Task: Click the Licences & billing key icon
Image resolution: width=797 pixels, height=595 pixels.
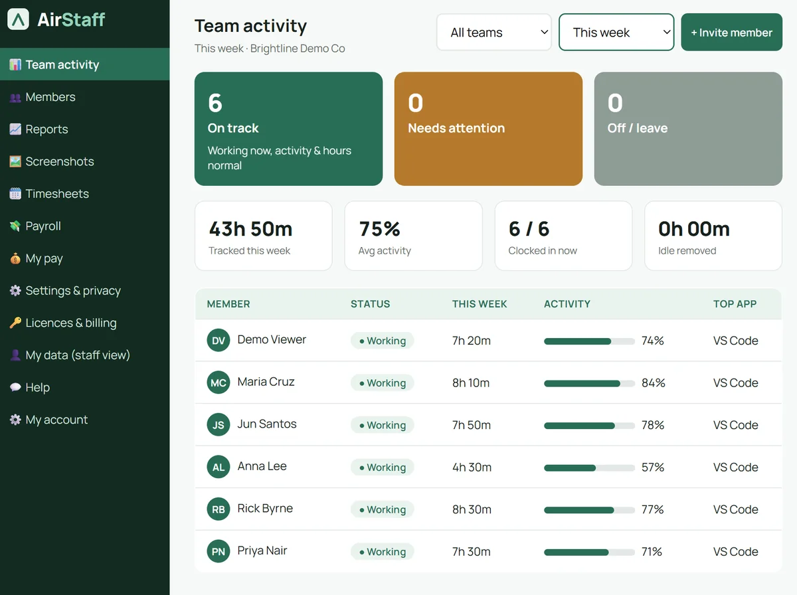Action: click(15, 323)
